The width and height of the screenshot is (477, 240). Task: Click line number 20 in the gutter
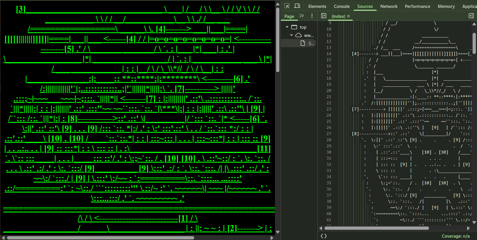tap(329, 91)
